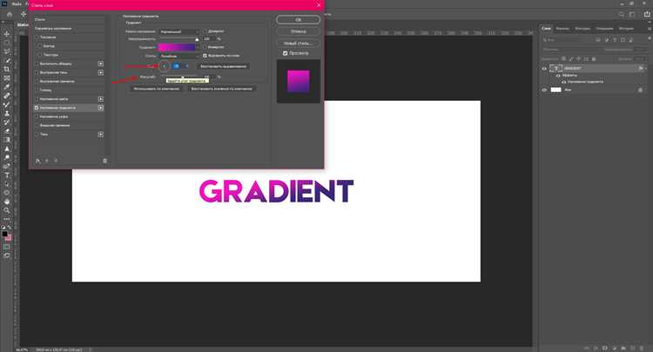Click the pink-purple gradient swatch
653x352 pixels.
click(177, 48)
